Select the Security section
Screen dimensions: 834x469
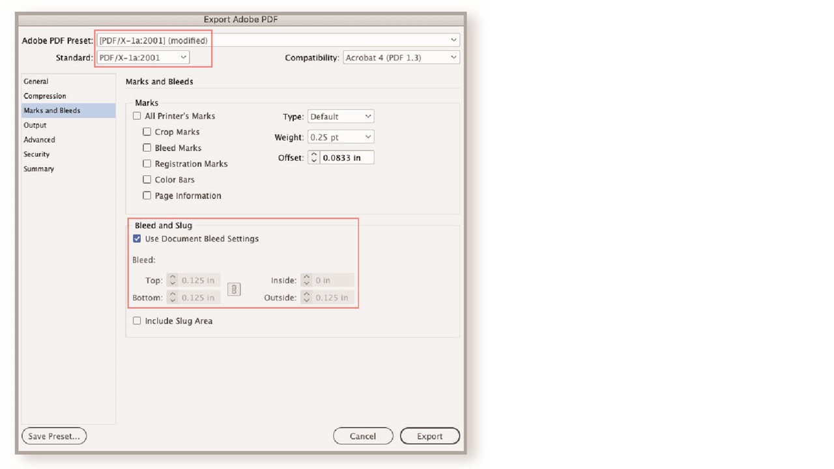pos(36,154)
